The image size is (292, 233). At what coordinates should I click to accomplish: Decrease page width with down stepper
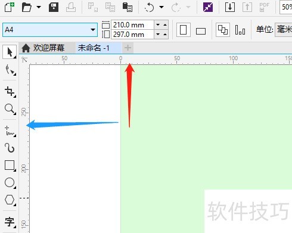[x=158, y=25]
